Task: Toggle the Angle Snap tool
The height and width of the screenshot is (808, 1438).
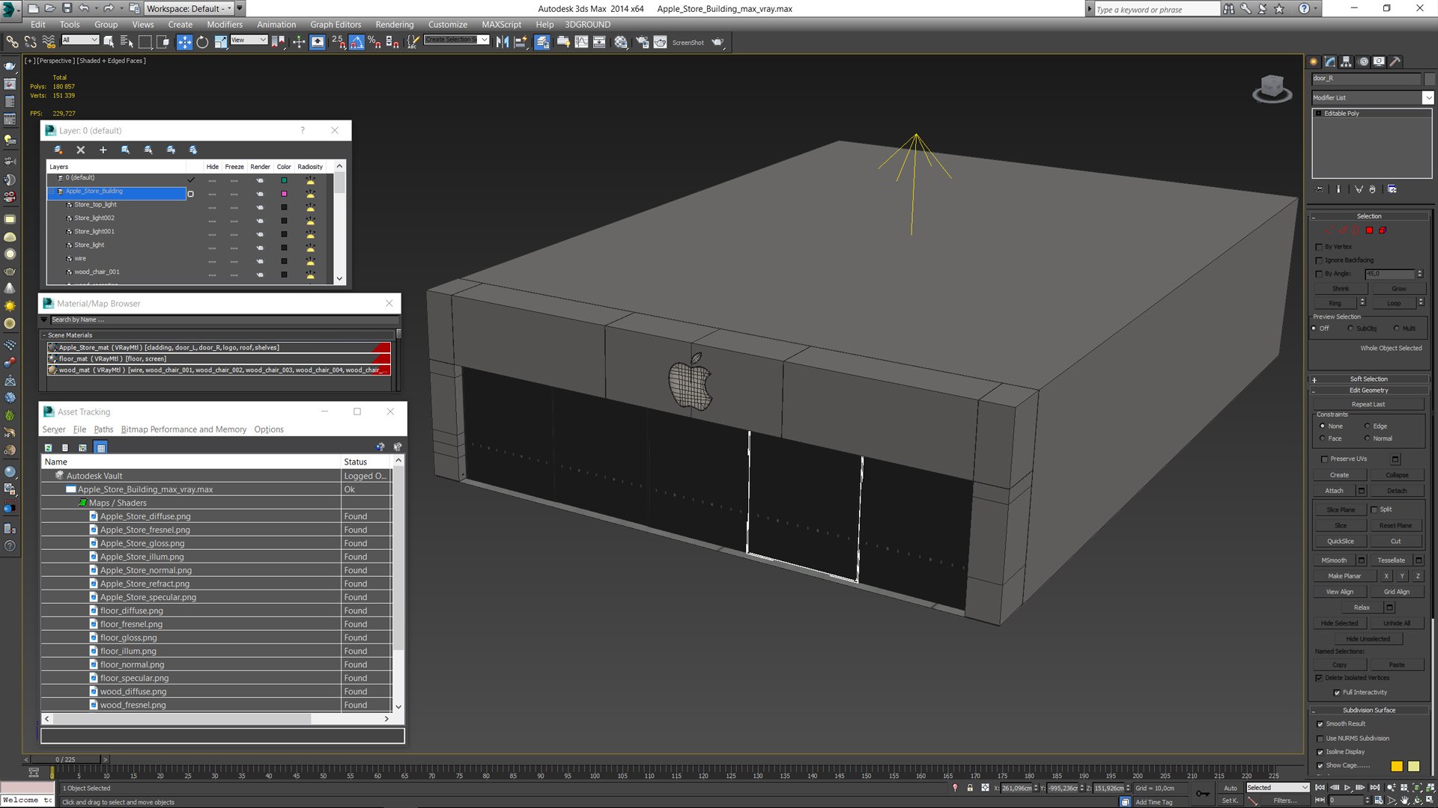Action: pos(357,42)
